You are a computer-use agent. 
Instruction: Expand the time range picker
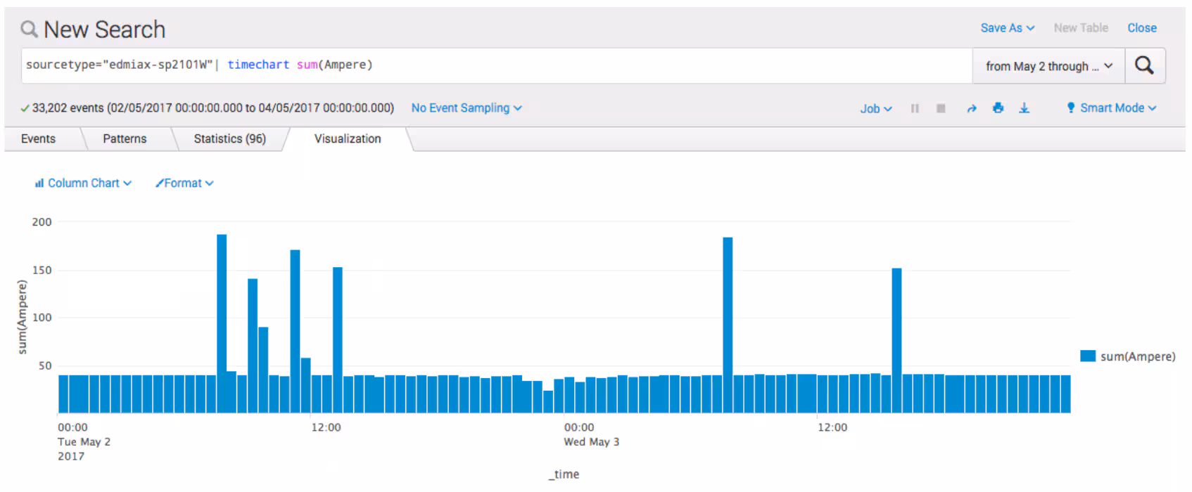[x=1048, y=66]
